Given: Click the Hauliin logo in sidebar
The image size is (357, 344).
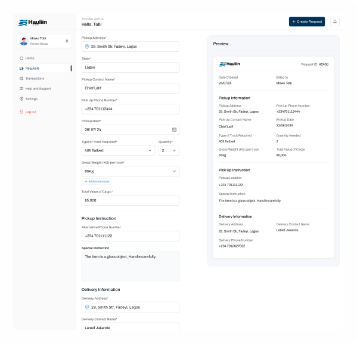Looking at the screenshot, I should (x=33, y=22).
